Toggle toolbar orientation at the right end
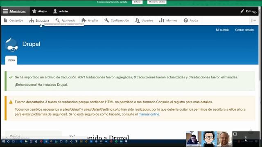Viewport: 262px width, 147px height. (254, 20)
